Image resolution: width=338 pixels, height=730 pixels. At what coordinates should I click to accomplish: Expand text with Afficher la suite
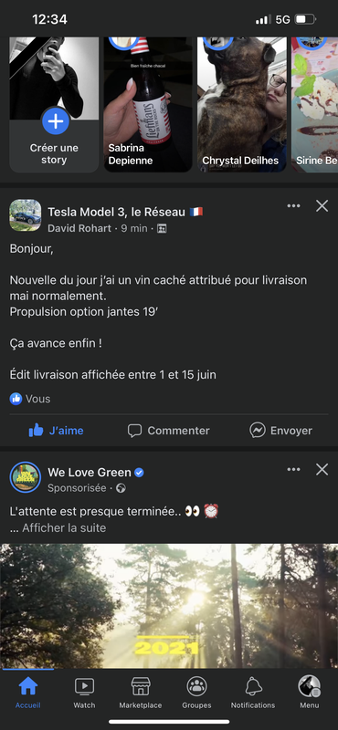64,528
